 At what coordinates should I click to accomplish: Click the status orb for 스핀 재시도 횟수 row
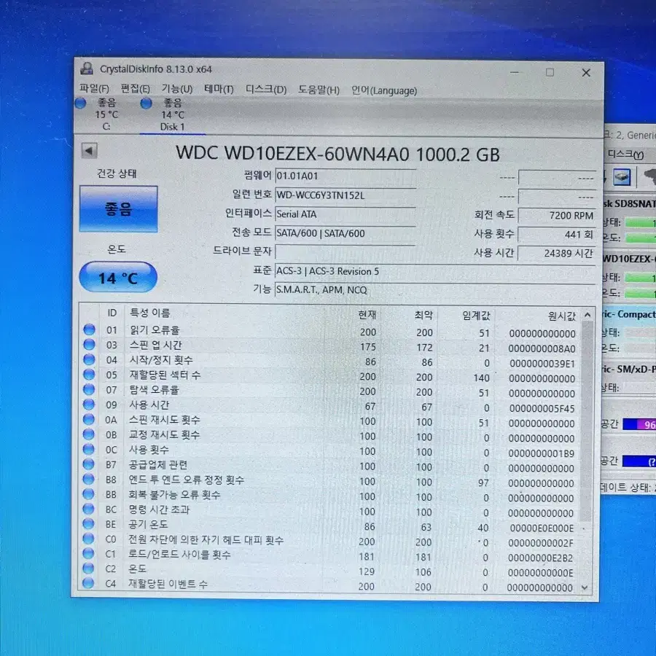click(89, 419)
